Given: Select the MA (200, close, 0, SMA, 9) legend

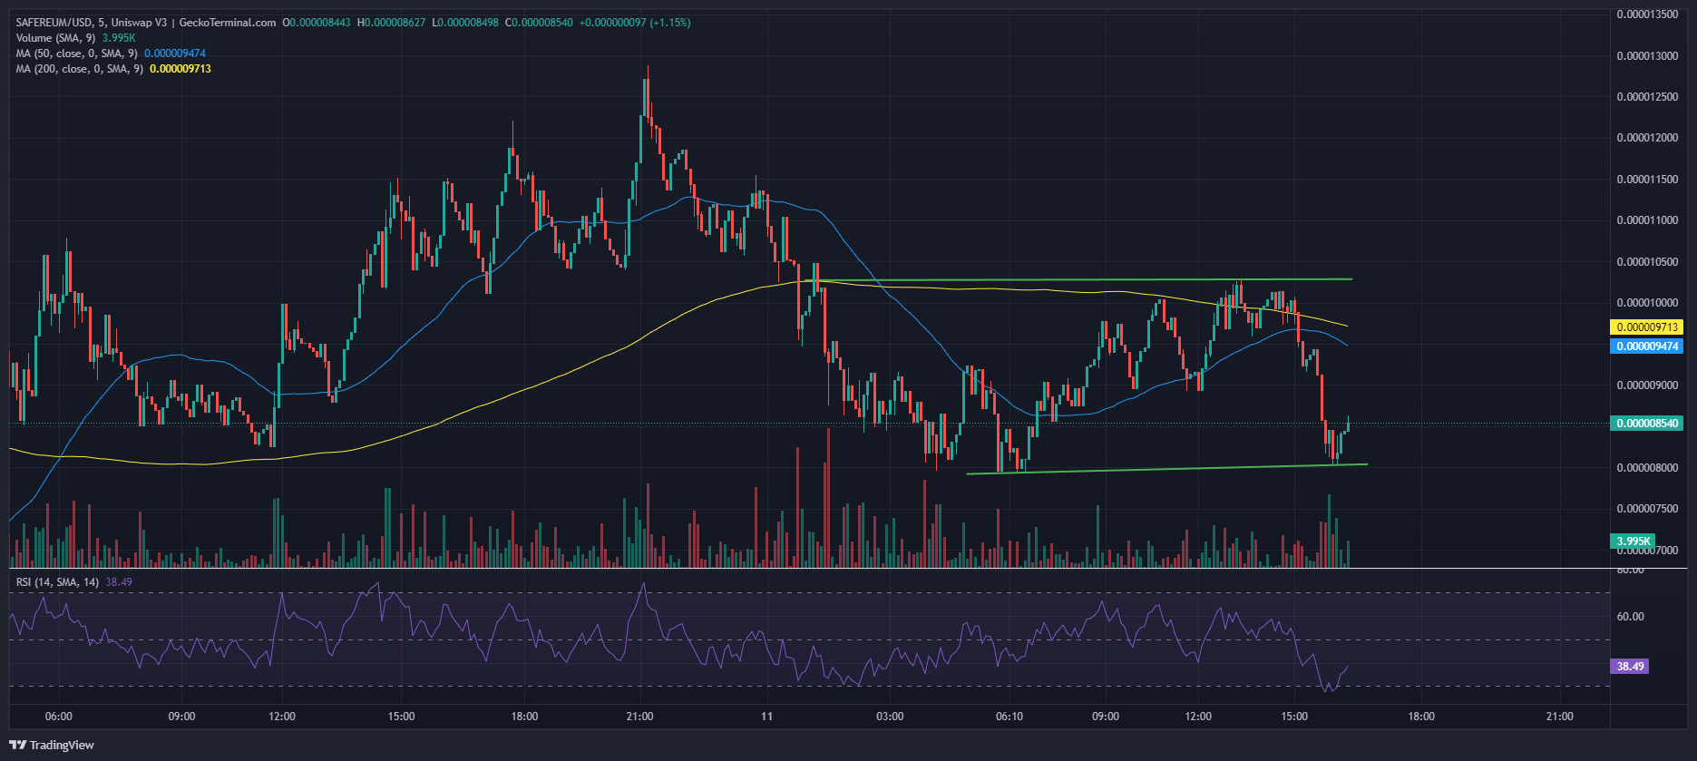Looking at the screenshot, I should [80, 69].
